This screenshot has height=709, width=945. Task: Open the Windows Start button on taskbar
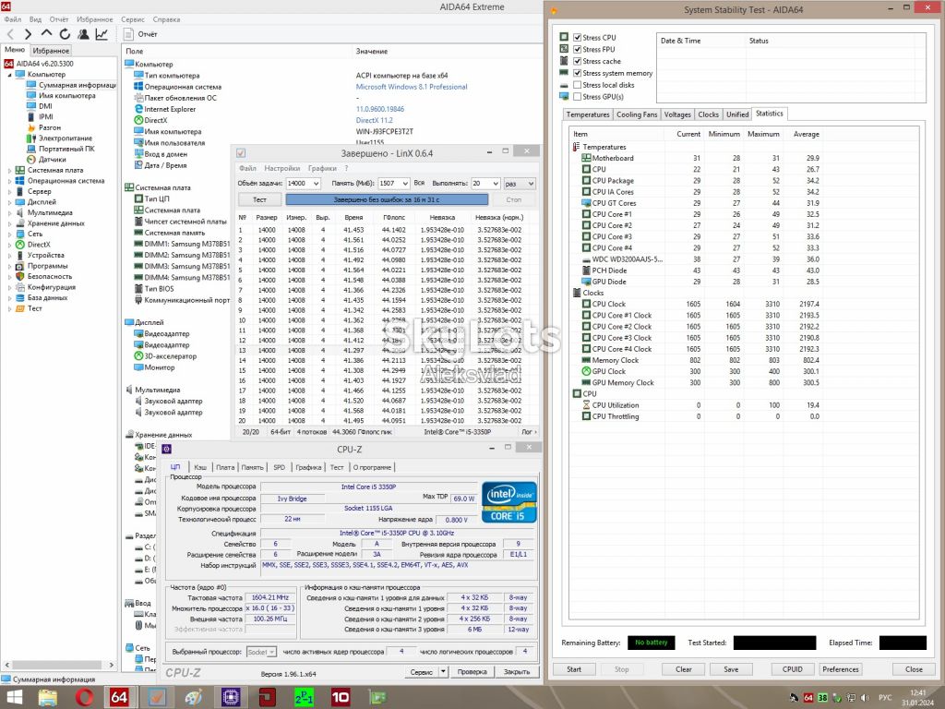pos(14,698)
